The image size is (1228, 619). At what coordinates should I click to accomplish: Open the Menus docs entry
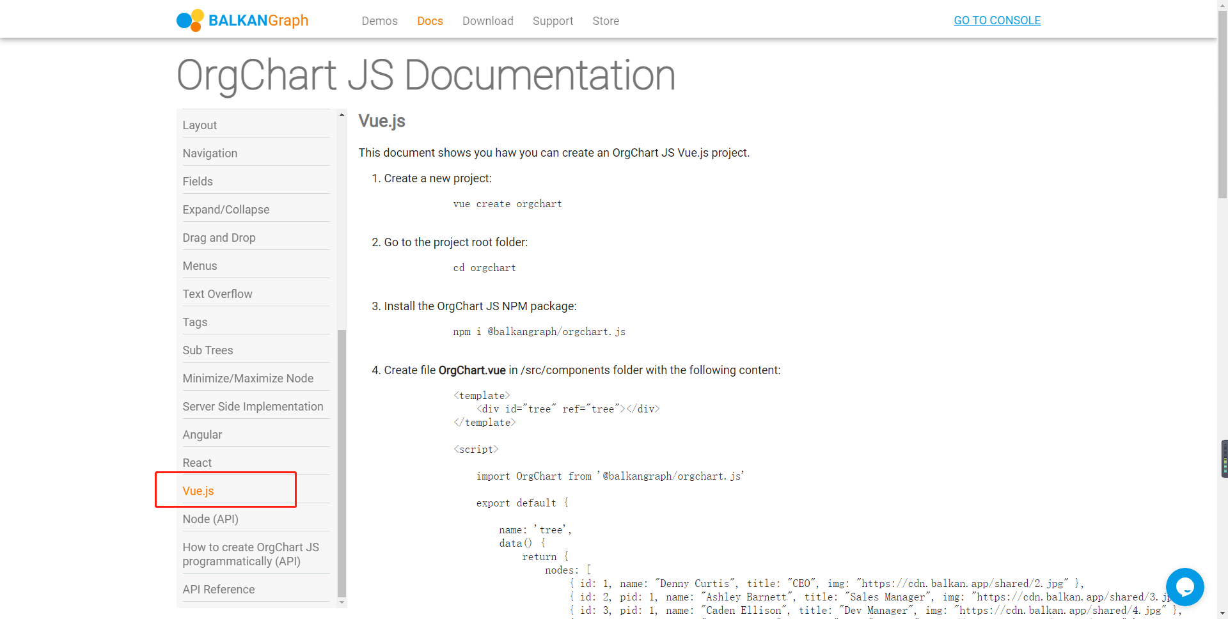point(256,266)
